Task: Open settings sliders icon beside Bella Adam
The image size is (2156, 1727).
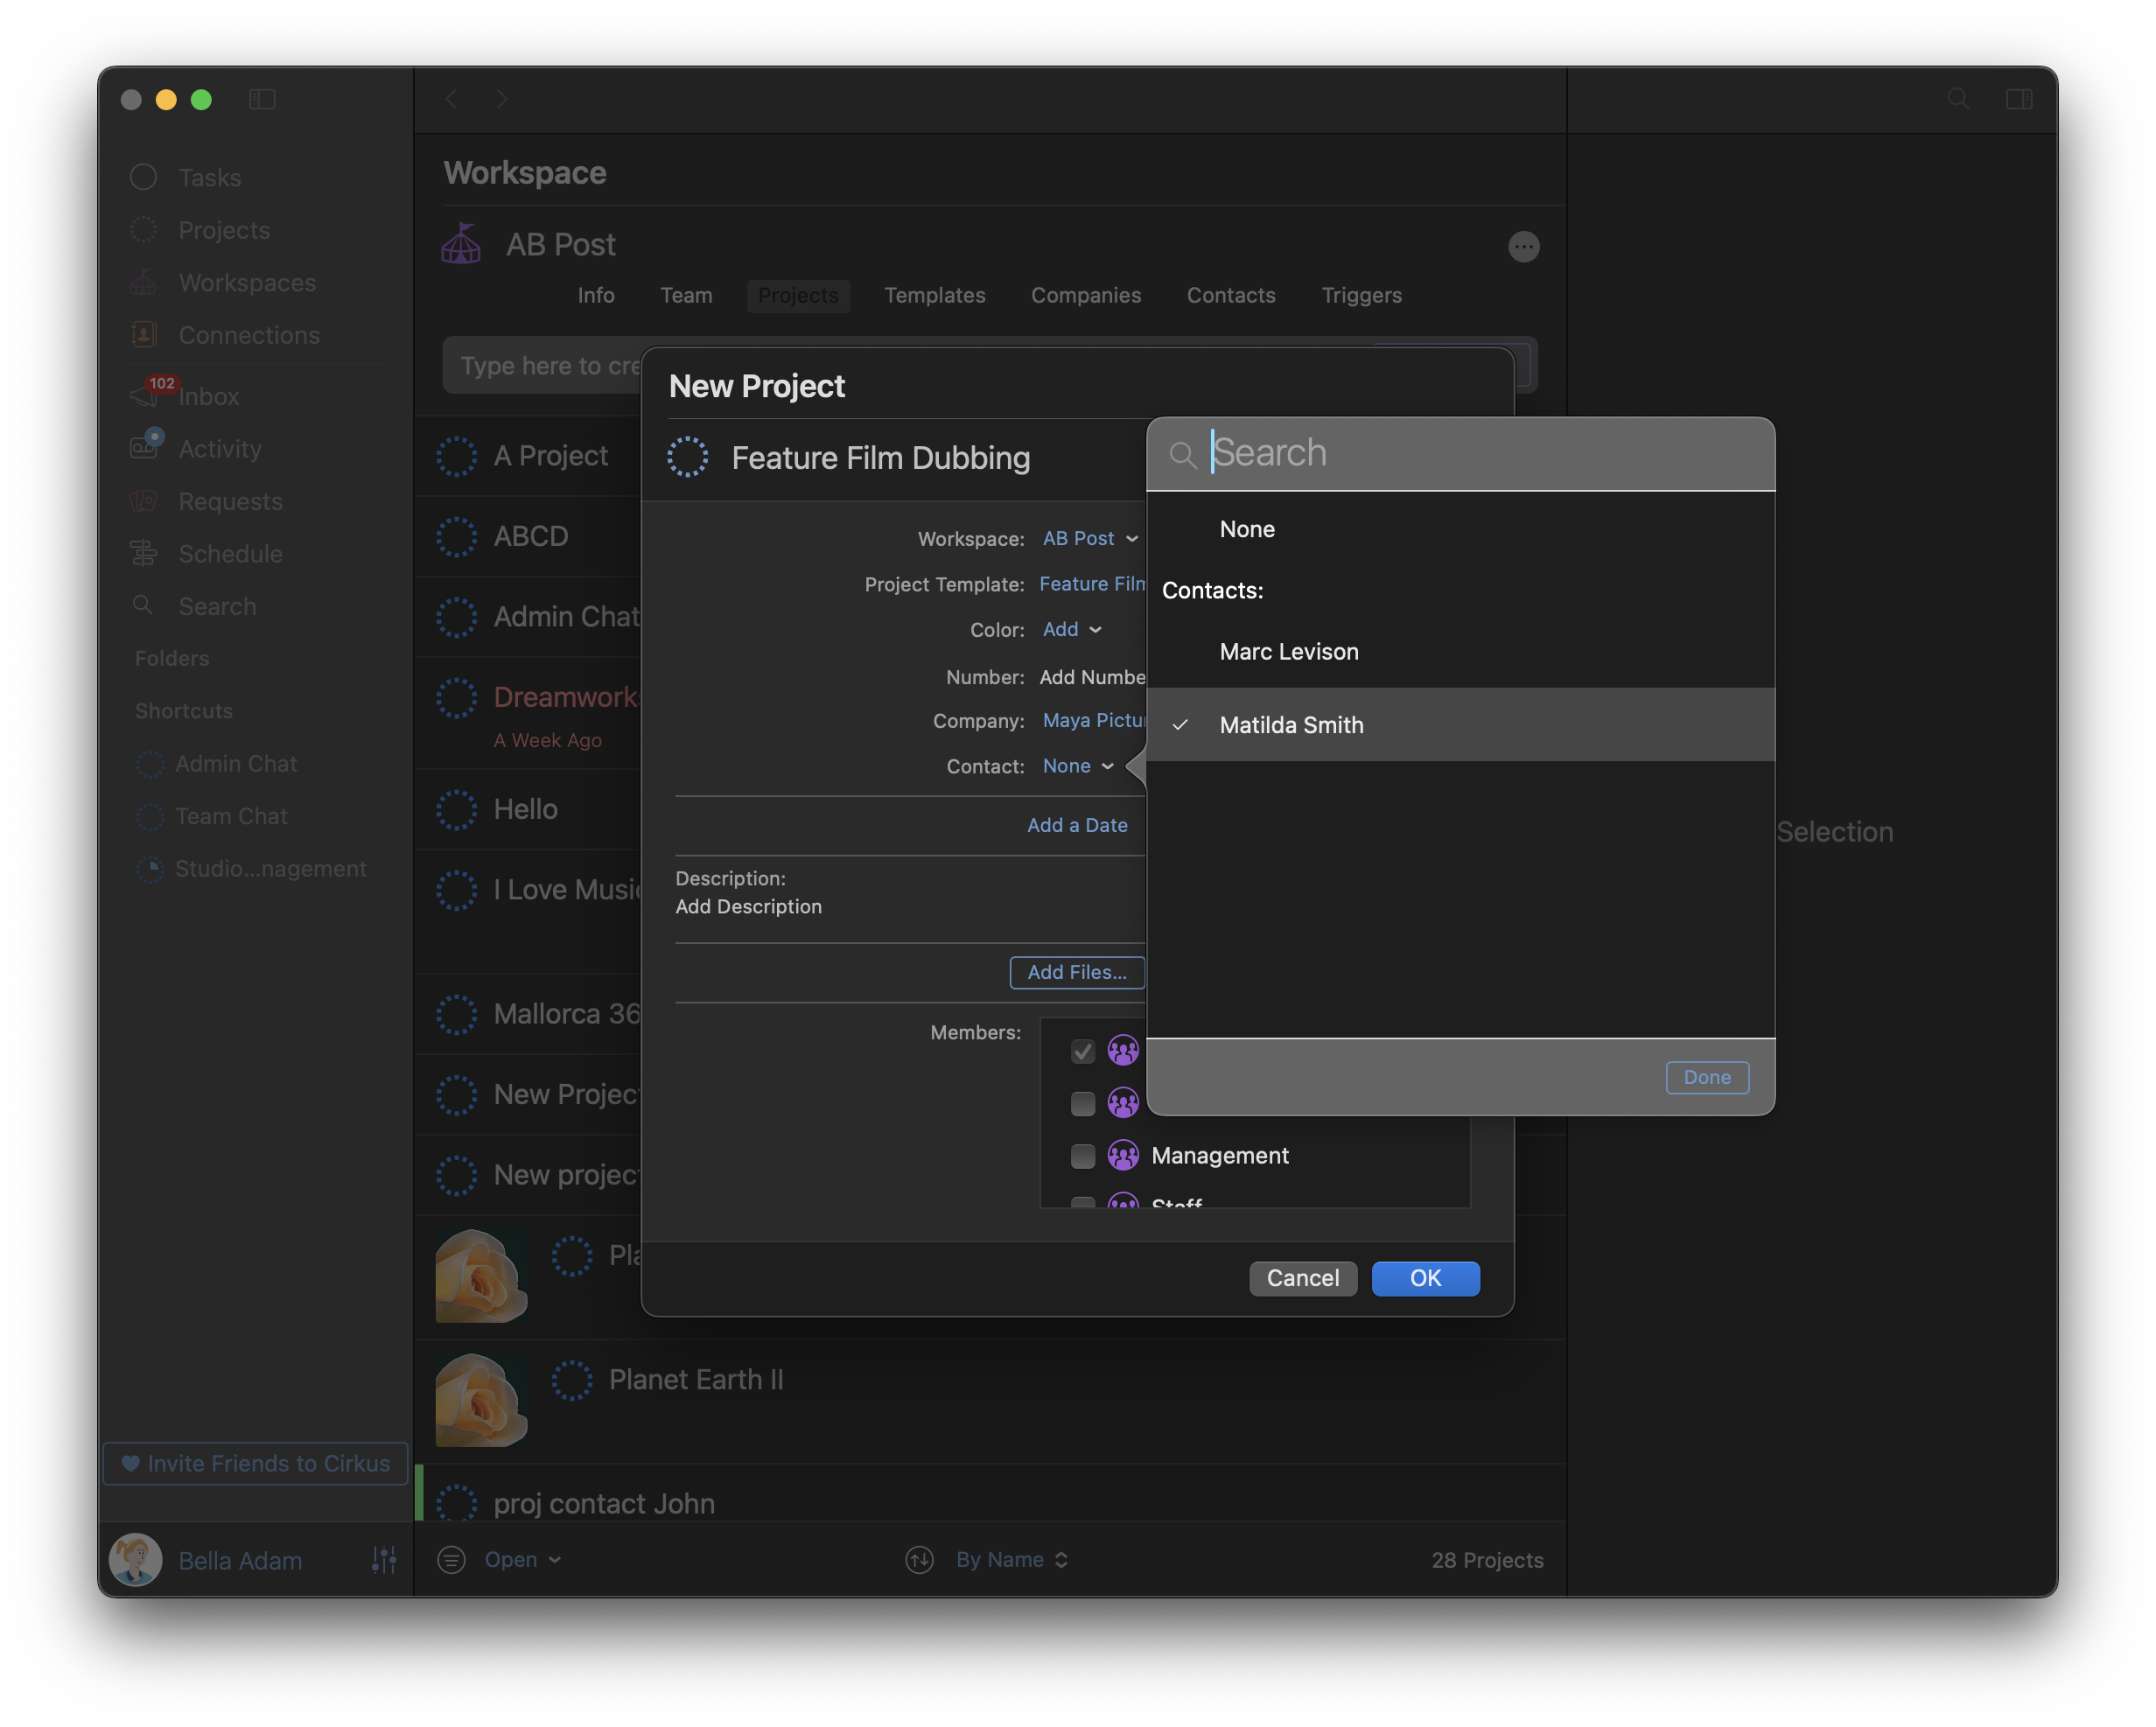Action: [384, 1559]
